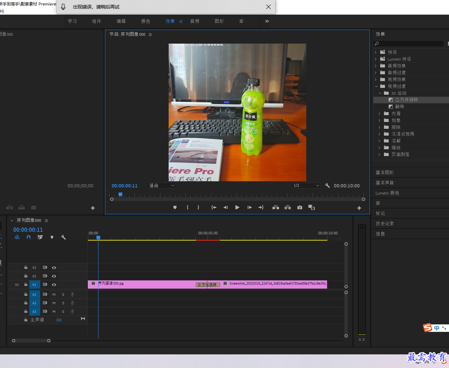Select 立方体旋转 transition on the timeline

[208, 285]
